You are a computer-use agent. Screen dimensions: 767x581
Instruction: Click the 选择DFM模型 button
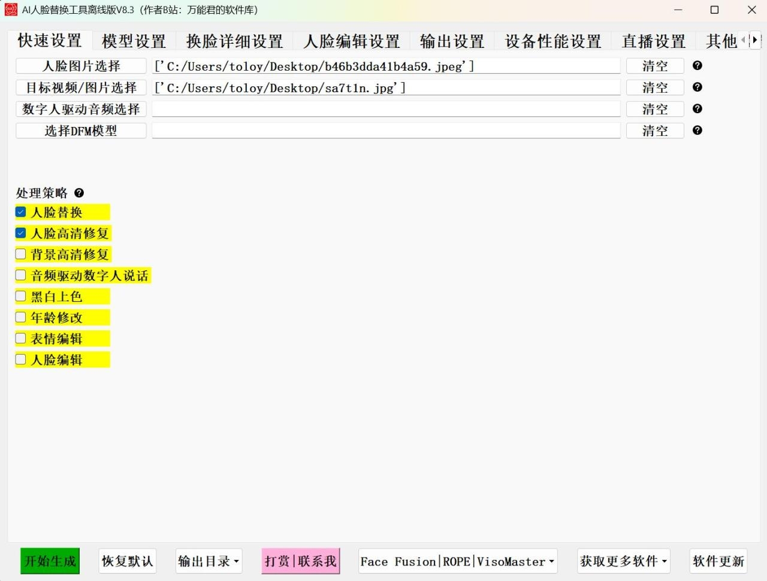81,131
